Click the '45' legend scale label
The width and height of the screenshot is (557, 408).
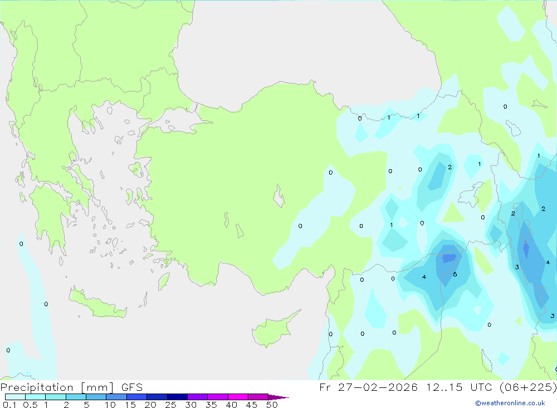click(252, 405)
